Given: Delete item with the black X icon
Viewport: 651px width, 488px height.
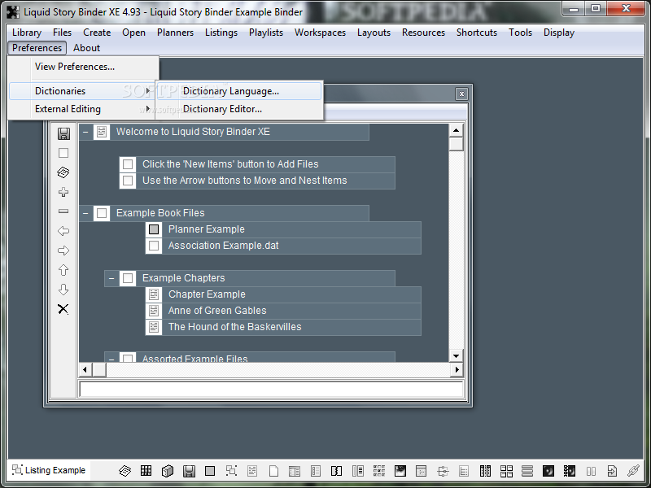Looking at the screenshot, I should [x=63, y=309].
